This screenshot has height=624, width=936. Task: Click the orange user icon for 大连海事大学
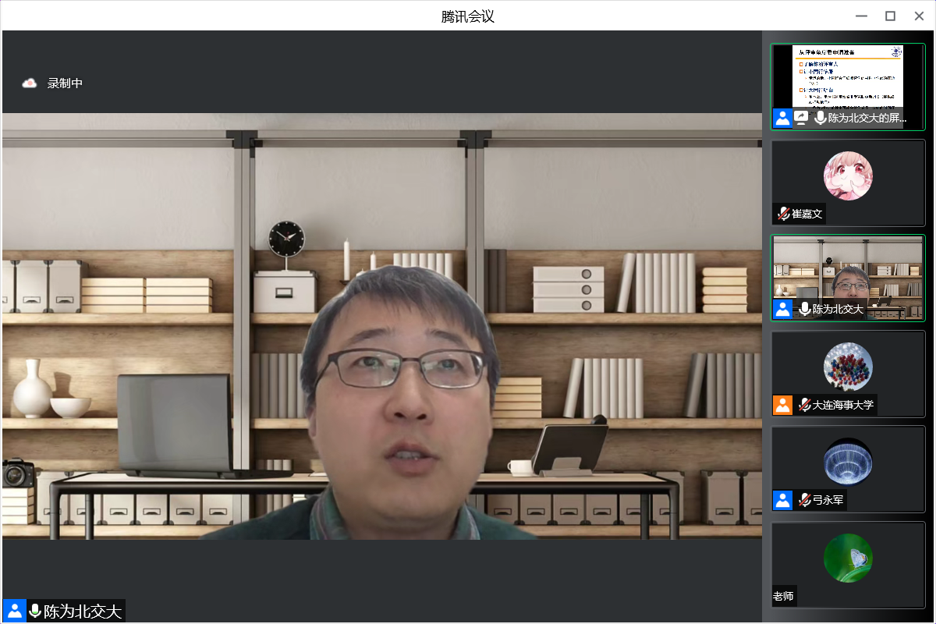[782, 405]
